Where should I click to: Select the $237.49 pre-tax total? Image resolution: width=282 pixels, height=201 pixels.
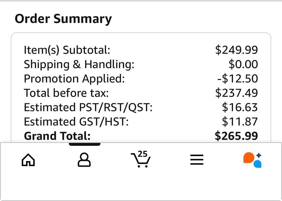click(236, 93)
